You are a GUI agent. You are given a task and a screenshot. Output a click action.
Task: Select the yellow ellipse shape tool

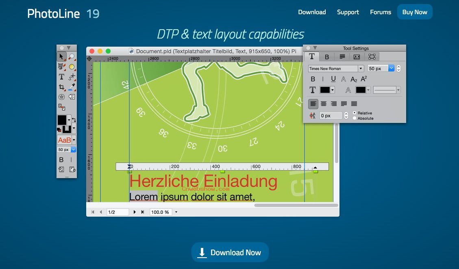click(x=72, y=67)
